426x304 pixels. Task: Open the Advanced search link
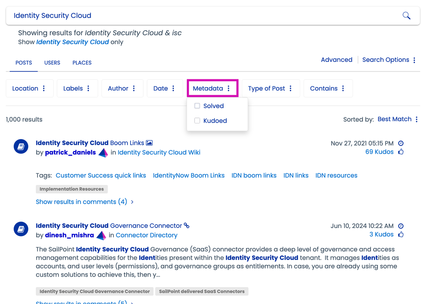(336, 60)
